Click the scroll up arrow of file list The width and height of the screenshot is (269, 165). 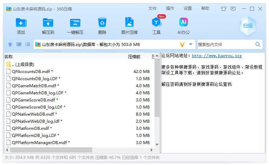tap(157, 56)
